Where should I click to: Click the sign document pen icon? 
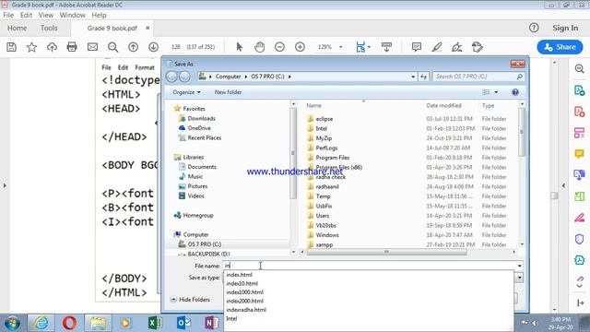pyautogui.click(x=457, y=47)
